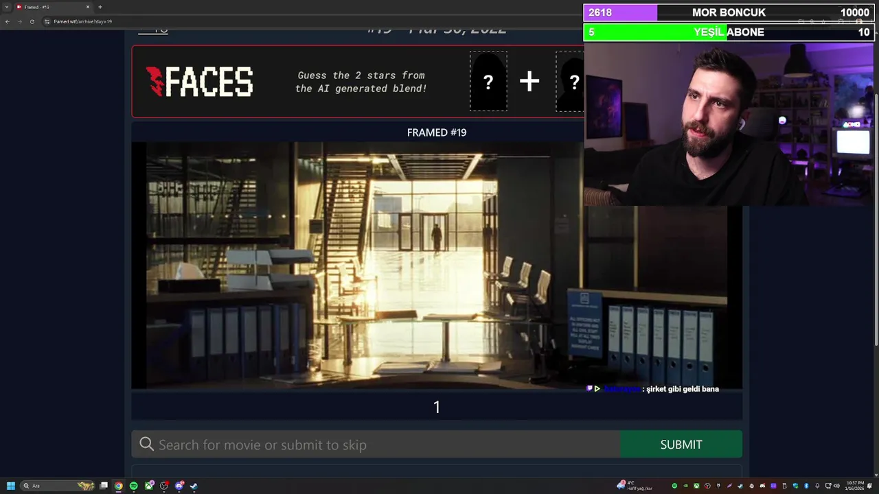Open Task View from the taskbar

[104, 486]
